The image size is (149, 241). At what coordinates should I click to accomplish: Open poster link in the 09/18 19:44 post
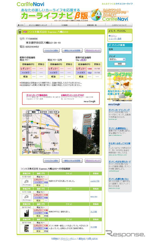click(x=94, y=227)
